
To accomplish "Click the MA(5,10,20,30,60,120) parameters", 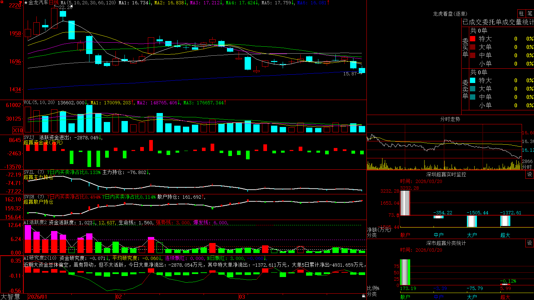I will coord(88,3).
